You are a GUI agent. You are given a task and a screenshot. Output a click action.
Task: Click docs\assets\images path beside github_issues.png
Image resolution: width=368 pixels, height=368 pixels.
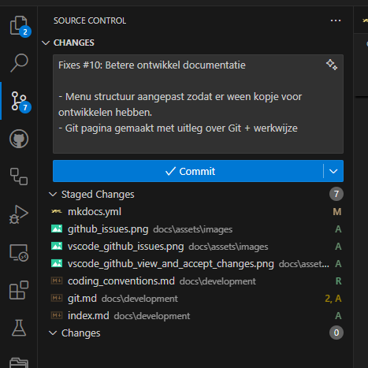193,229
